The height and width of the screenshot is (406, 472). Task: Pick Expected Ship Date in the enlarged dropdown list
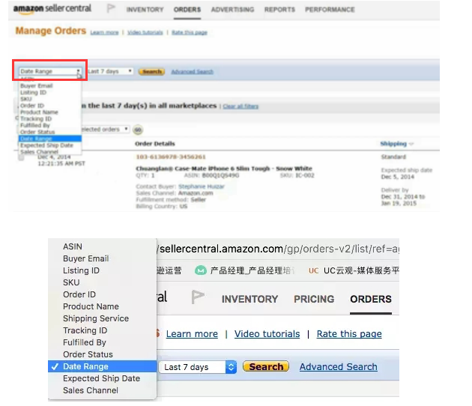pos(103,378)
